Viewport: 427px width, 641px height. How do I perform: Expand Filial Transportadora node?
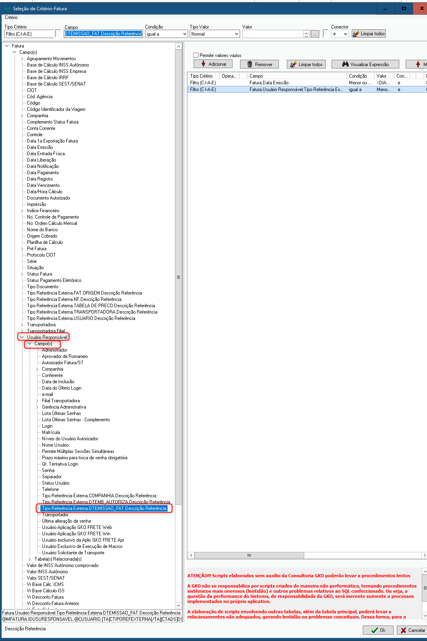coord(37,401)
